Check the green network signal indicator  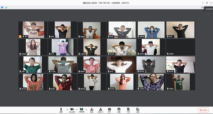coord(6,7)
